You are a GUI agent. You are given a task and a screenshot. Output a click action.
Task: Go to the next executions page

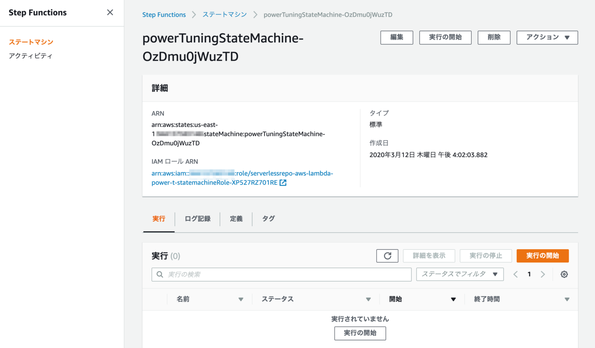pyautogui.click(x=543, y=274)
